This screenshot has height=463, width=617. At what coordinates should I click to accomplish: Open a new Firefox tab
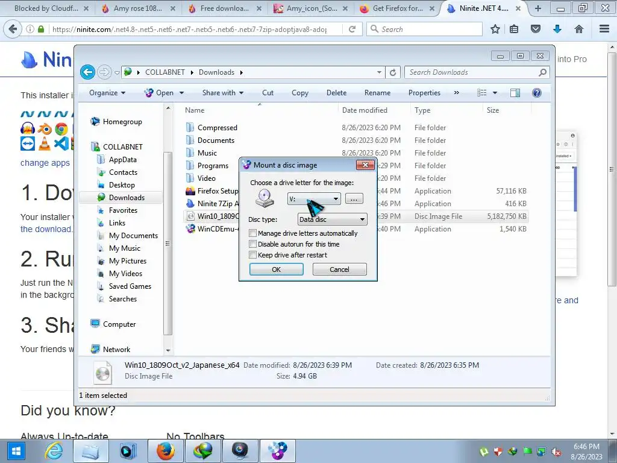coord(537,8)
